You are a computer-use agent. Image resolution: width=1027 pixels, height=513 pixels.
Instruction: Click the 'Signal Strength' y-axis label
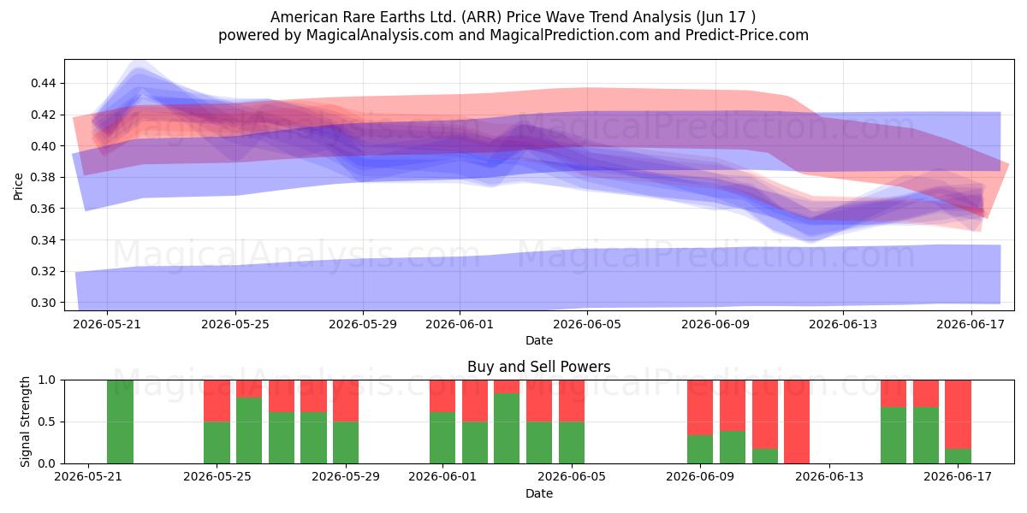(26, 422)
